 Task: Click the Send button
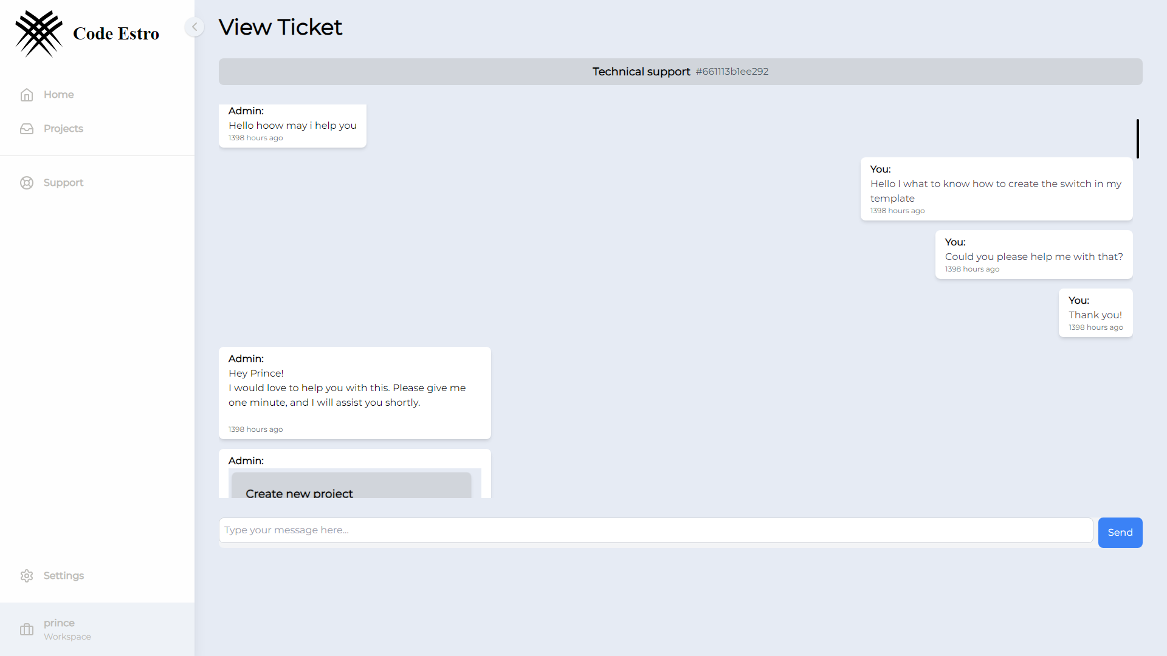(1120, 532)
